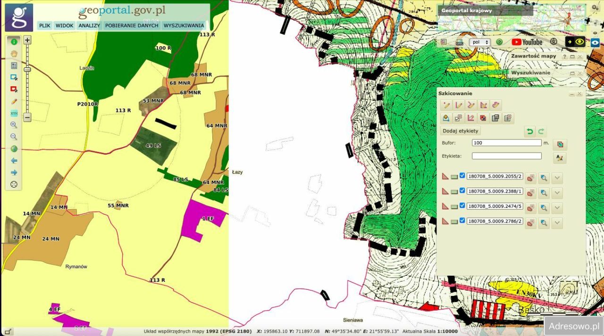
Task: Click color swatch of 180708_5.0009.2786/2
Action: pyautogui.click(x=454, y=221)
